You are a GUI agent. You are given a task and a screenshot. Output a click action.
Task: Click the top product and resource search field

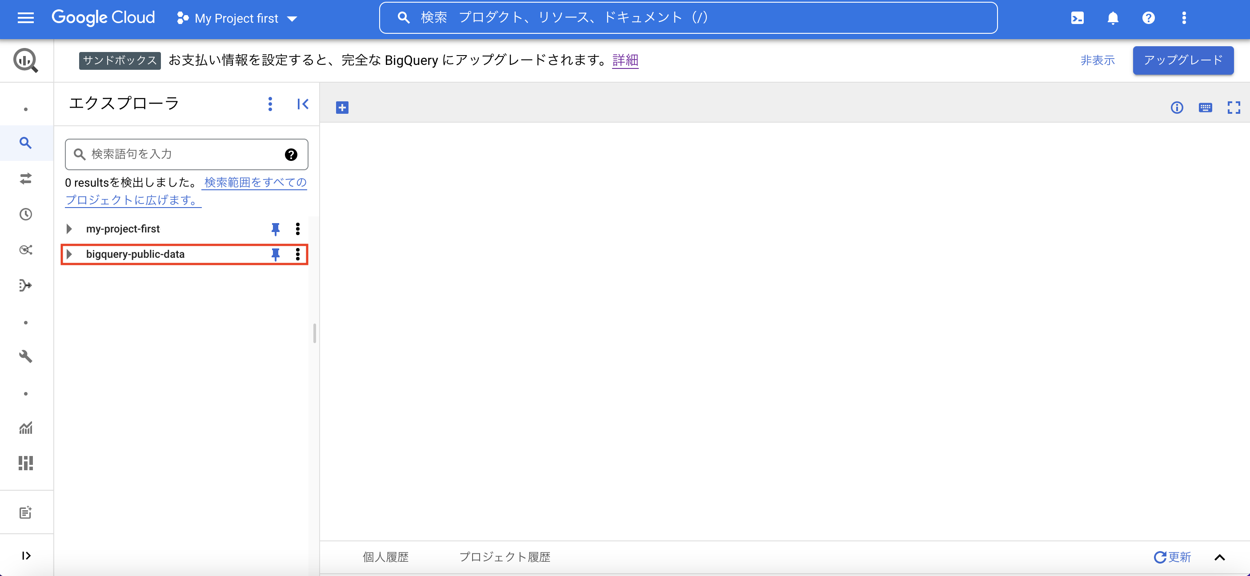[688, 18]
